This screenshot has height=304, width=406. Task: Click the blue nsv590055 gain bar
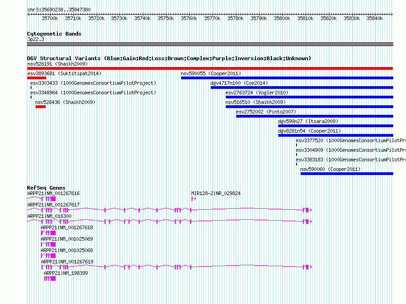(287, 78)
